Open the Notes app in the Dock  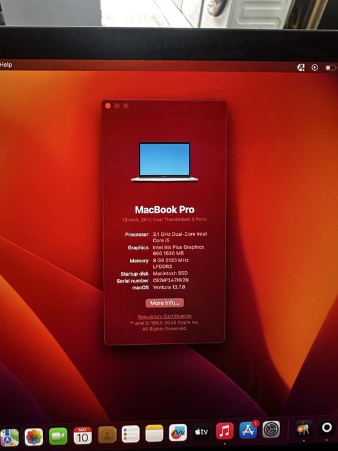(155, 433)
